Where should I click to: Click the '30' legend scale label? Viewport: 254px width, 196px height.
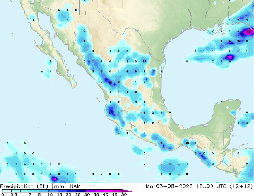point(87,194)
